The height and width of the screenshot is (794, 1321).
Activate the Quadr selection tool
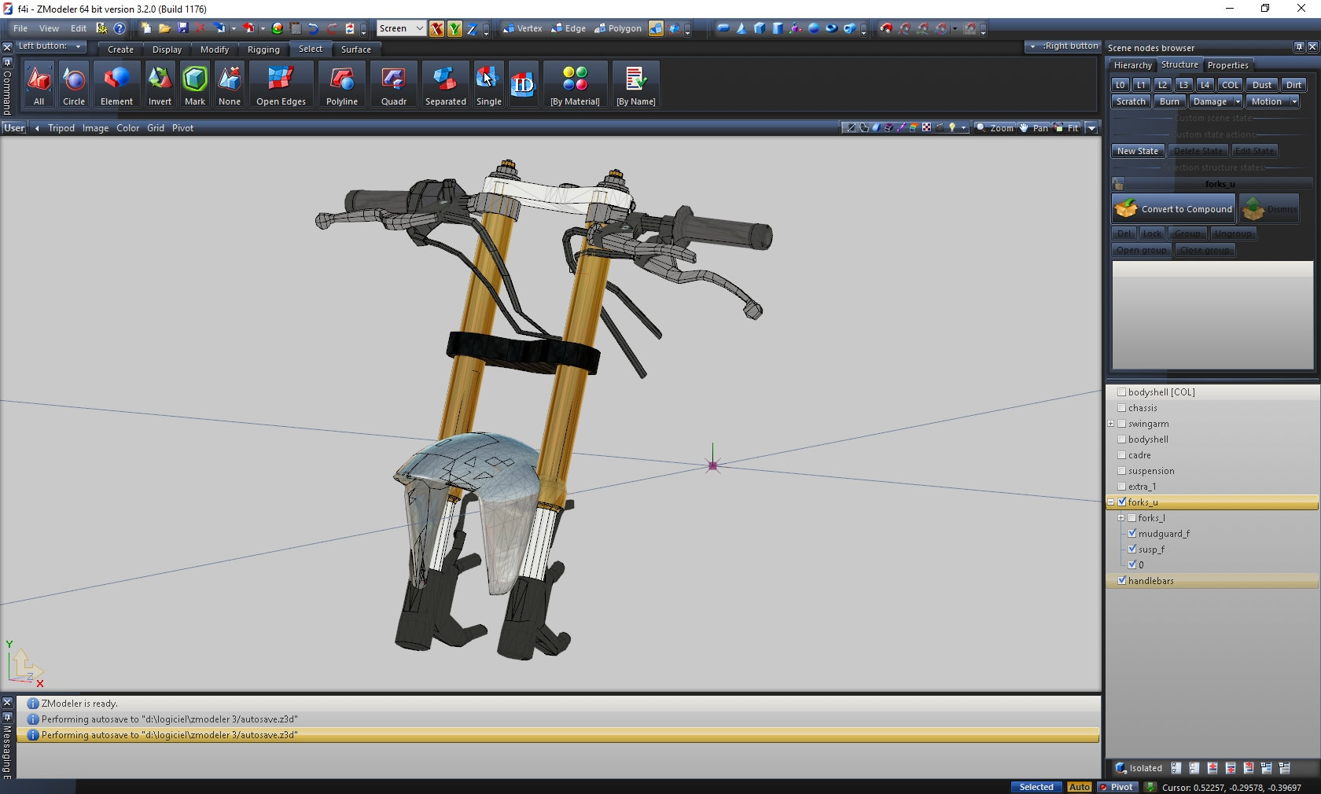click(393, 85)
